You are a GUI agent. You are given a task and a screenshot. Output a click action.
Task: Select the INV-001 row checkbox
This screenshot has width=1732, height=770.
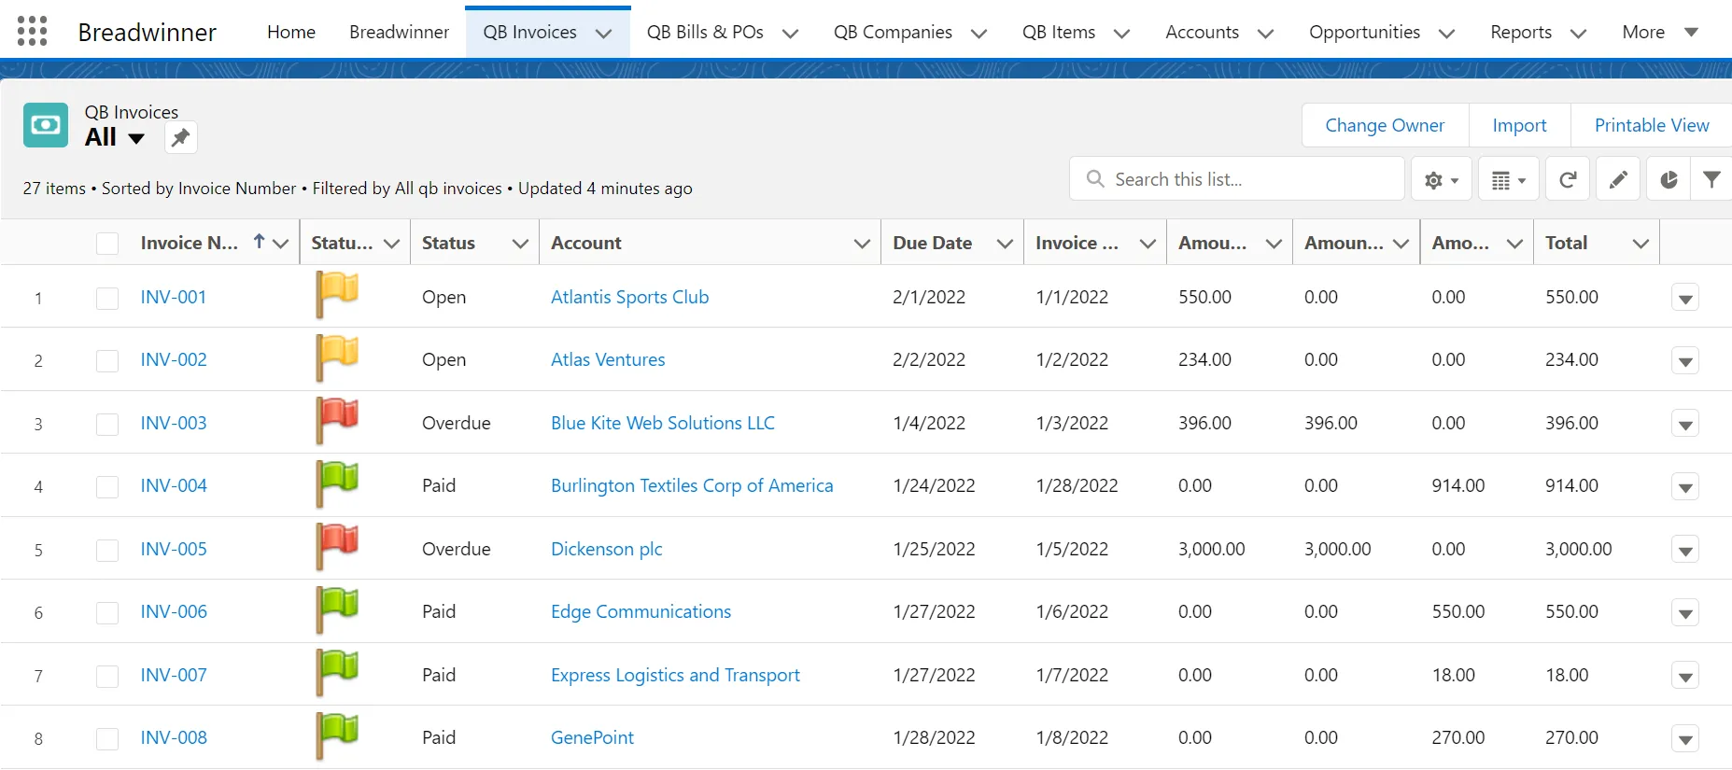pos(107,298)
